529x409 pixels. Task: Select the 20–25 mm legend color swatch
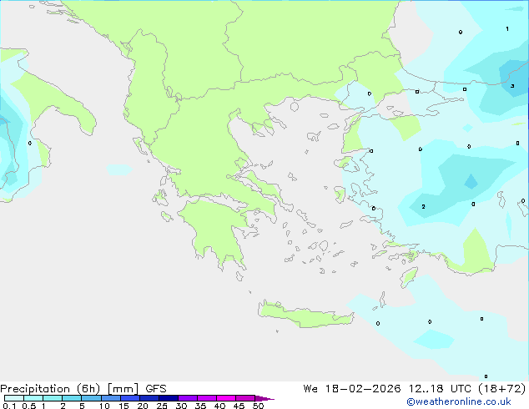point(149,398)
